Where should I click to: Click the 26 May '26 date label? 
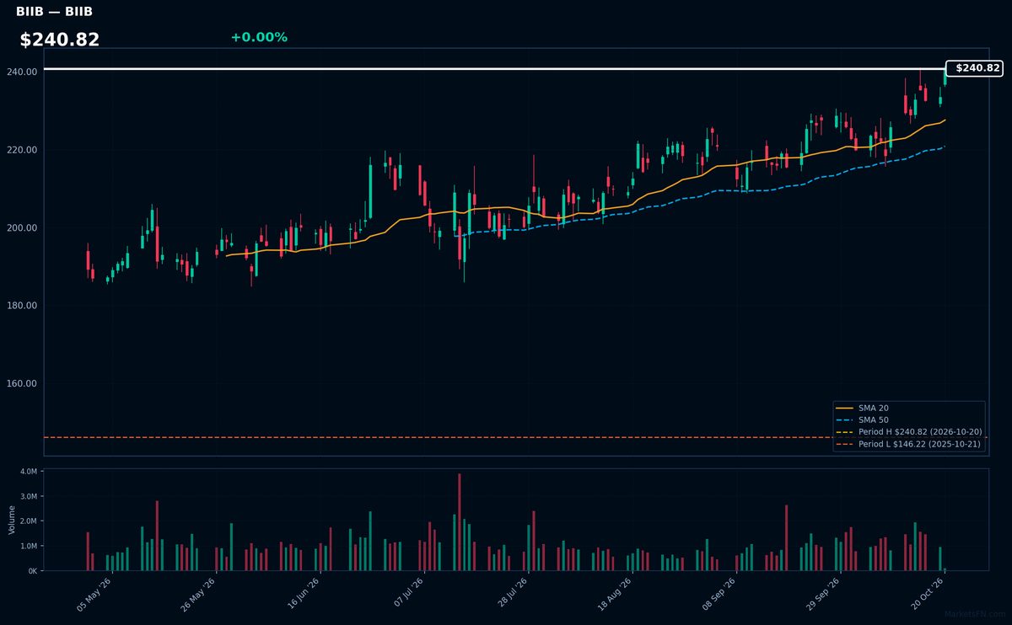coord(198,594)
